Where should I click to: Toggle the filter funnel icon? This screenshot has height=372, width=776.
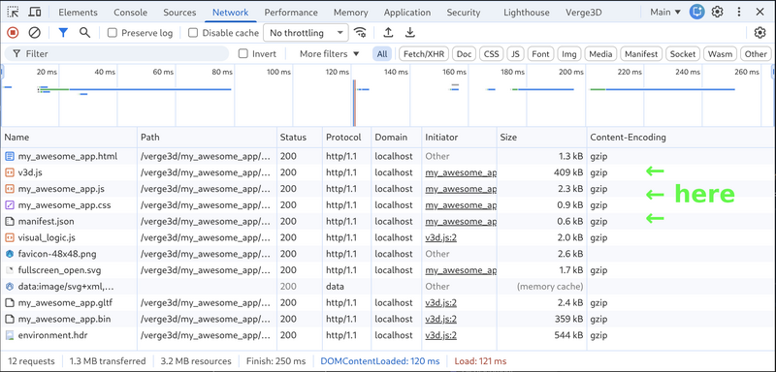[x=63, y=33]
